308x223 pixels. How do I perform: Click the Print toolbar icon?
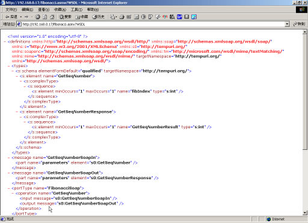click(122, 17)
